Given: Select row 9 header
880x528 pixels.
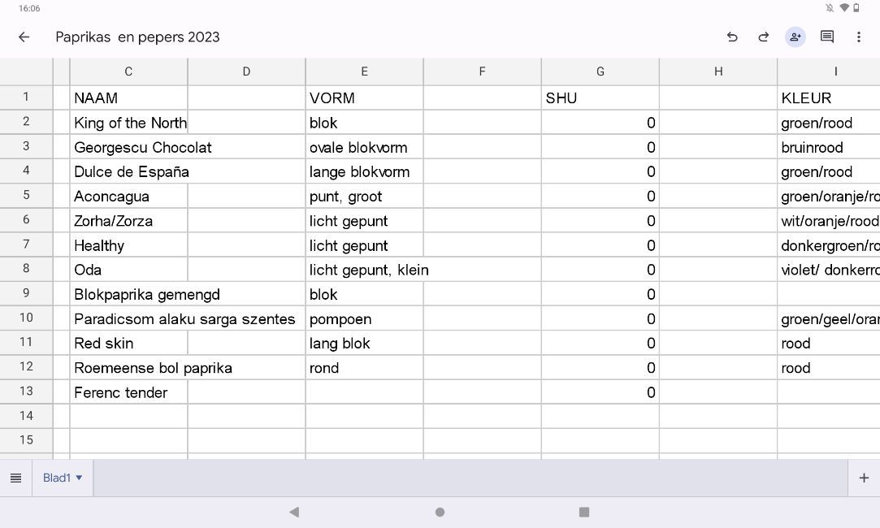Looking at the screenshot, I should point(26,293).
